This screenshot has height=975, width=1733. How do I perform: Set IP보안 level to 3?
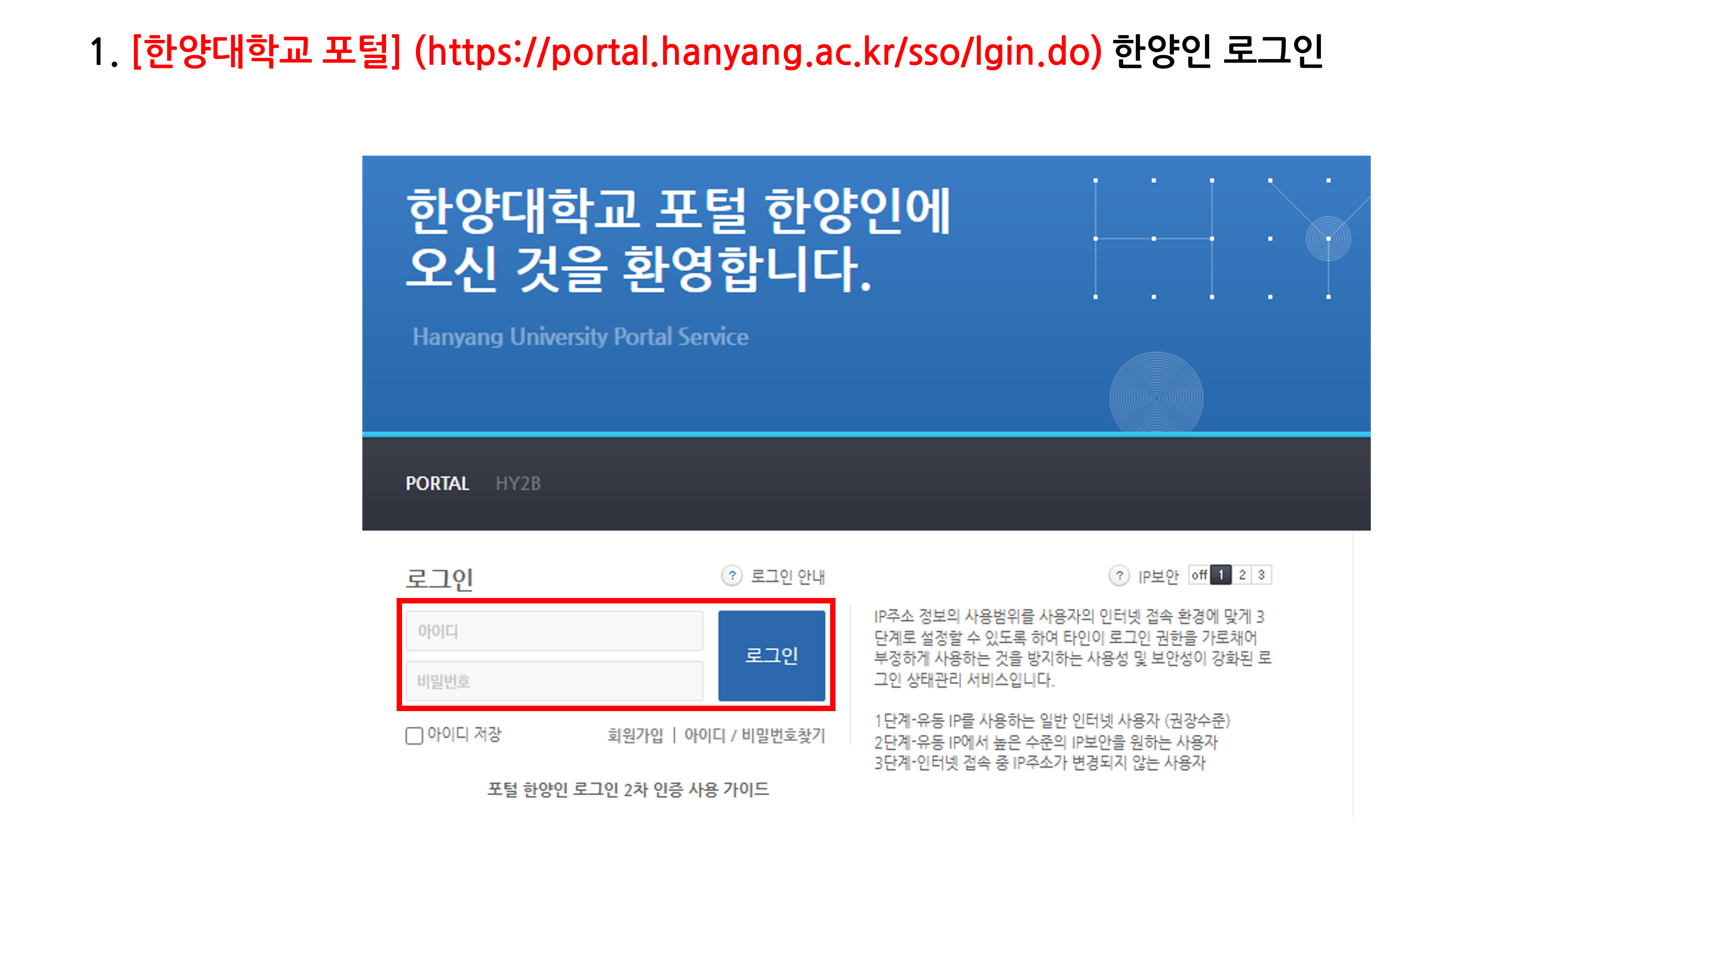pyautogui.click(x=1261, y=575)
